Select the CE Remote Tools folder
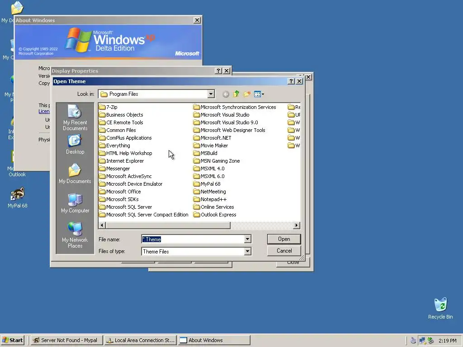Viewport: 463px width, 347px height. coord(121,122)
